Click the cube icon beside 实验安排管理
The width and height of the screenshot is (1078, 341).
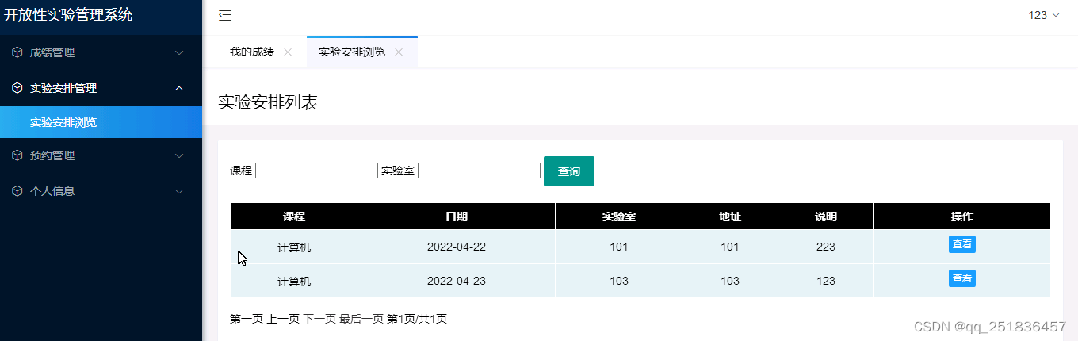click(17, 88)
